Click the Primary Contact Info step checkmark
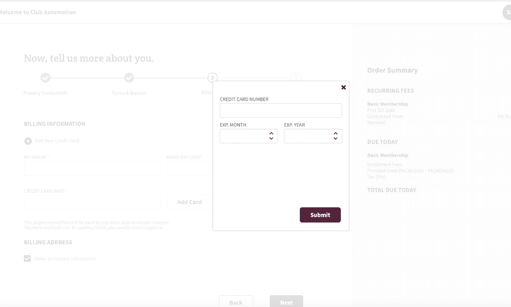 click(45, 77)
